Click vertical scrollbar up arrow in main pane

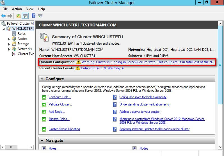220,24
